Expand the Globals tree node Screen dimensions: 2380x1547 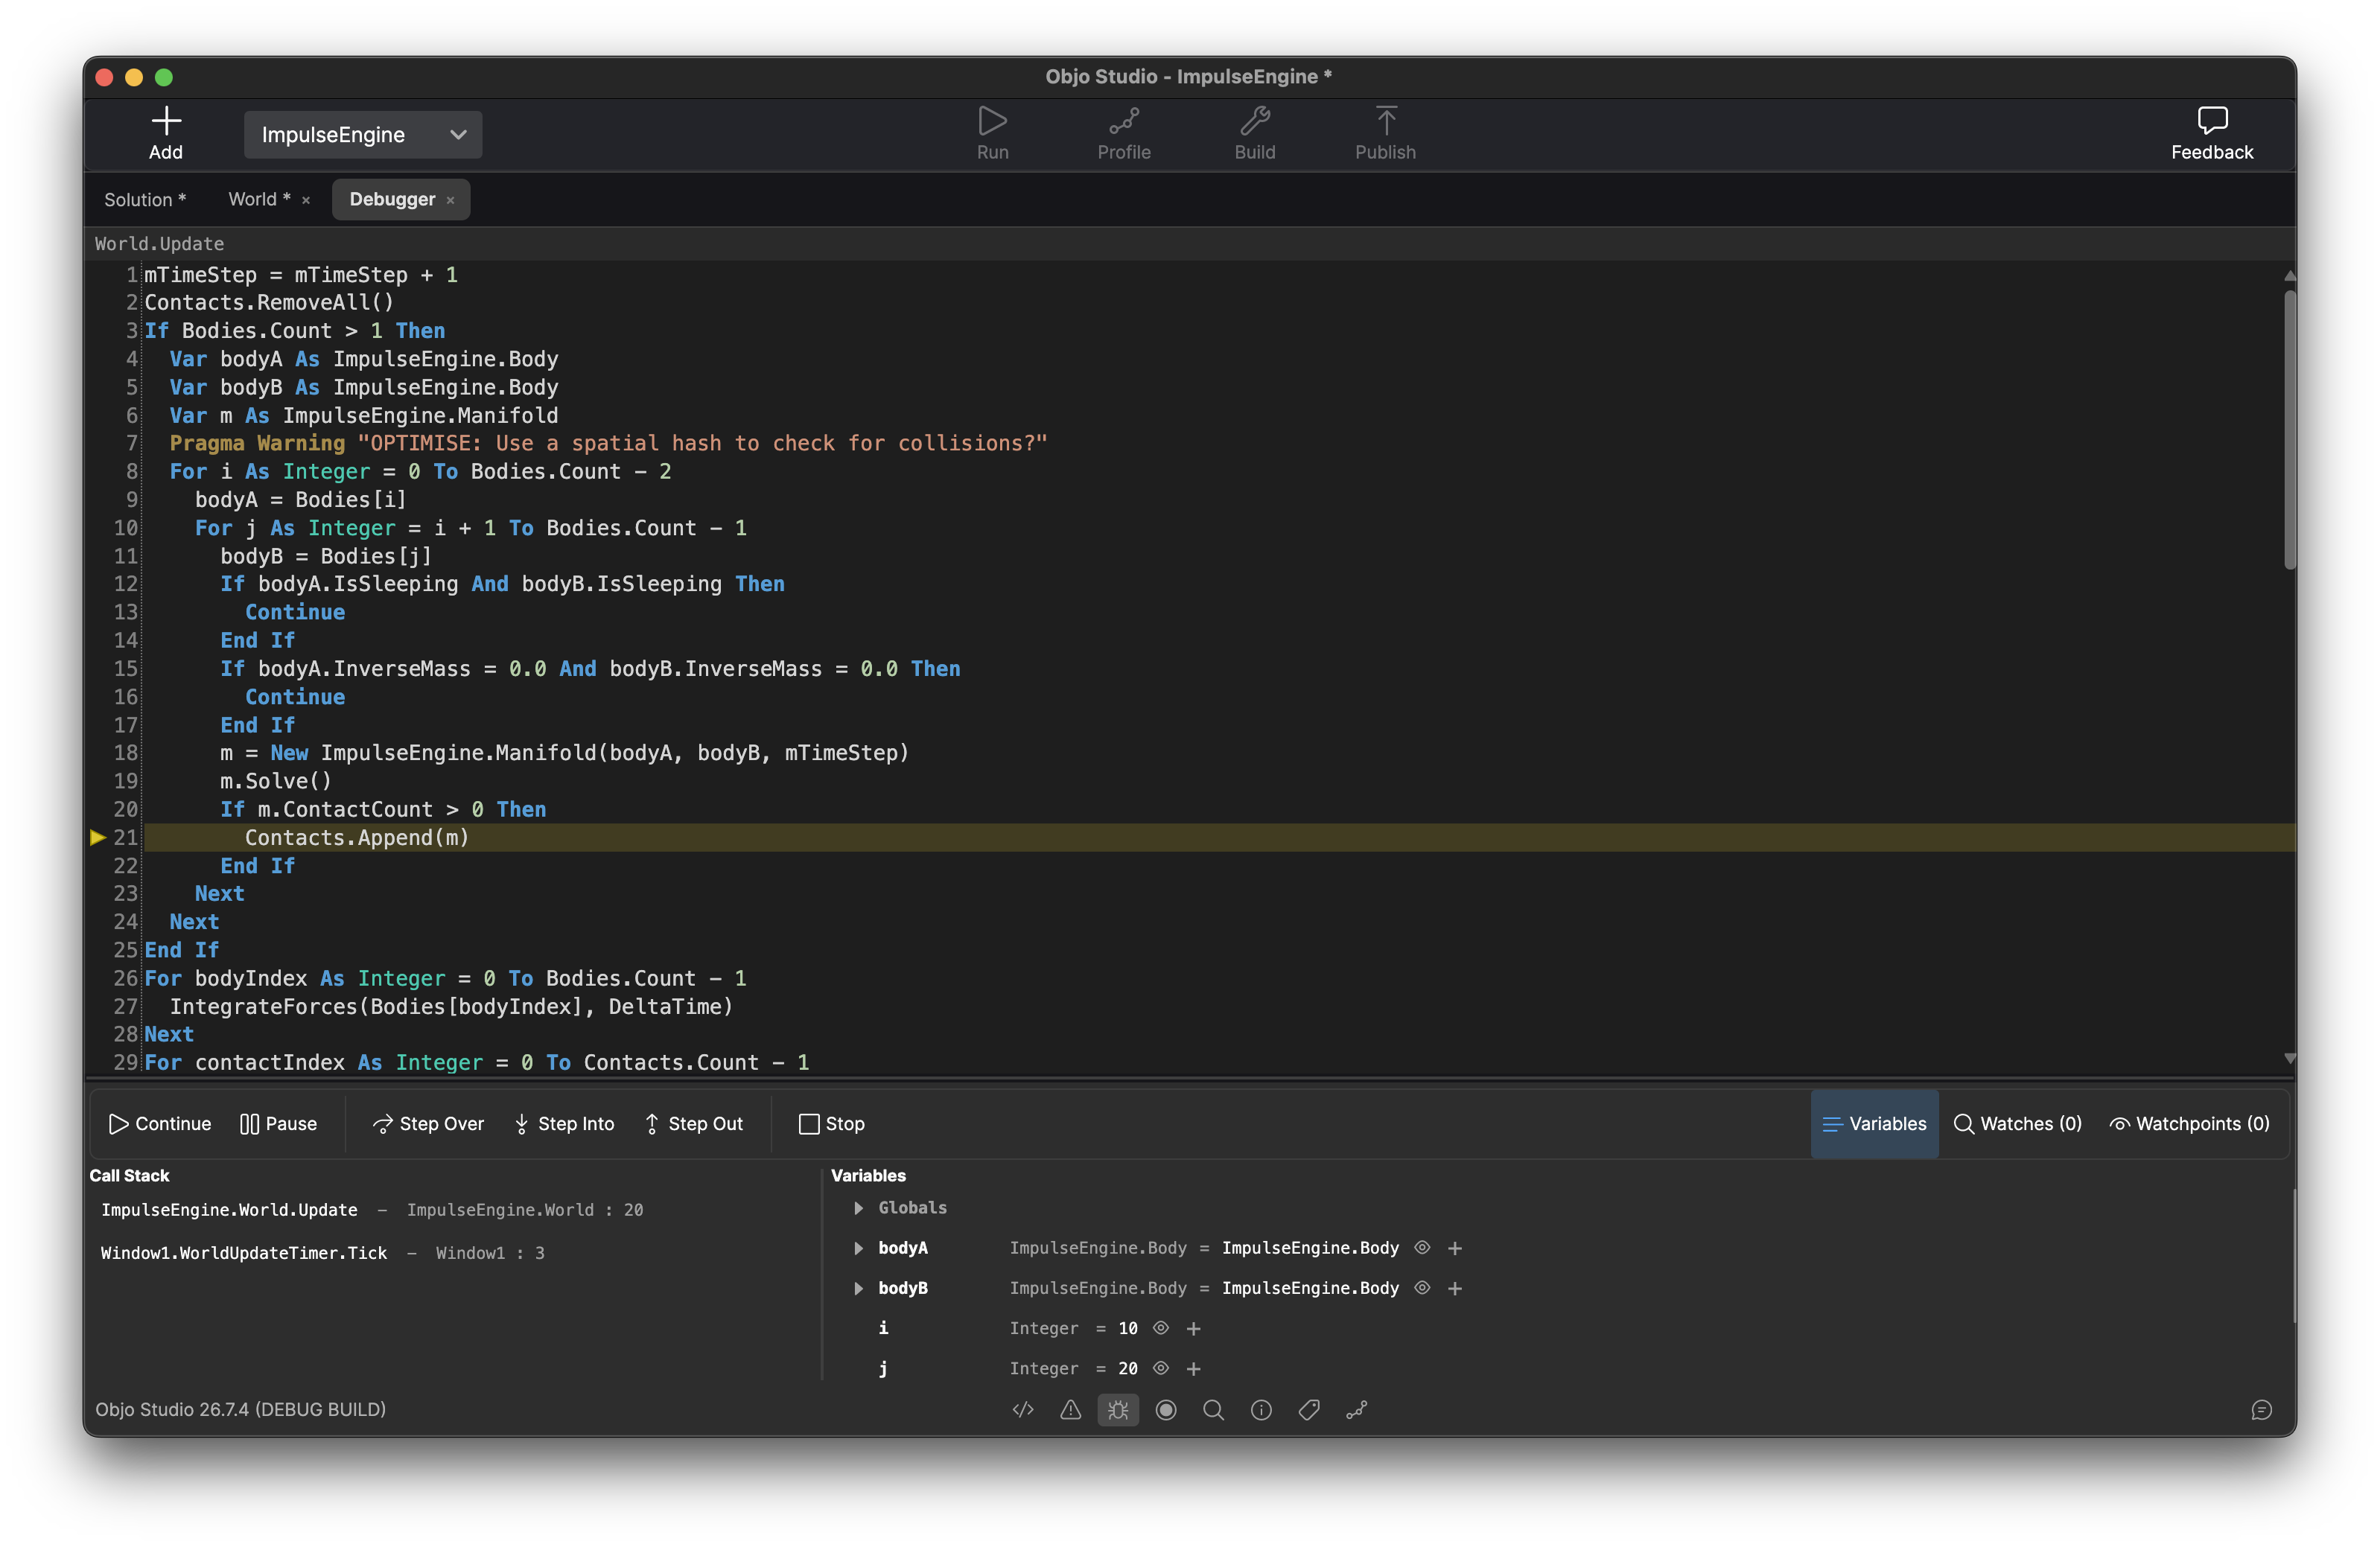(858, 1208)
